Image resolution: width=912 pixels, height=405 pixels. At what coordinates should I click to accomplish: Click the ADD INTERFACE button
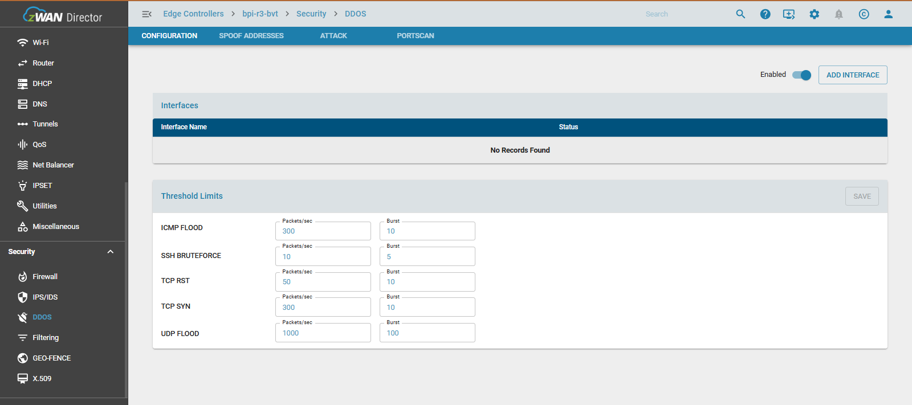click(x=853, y=75)
